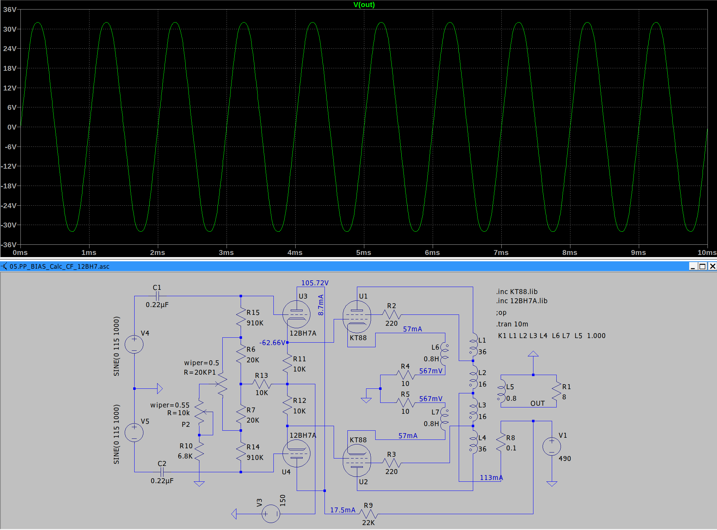
Task: Click the -62.66V bias annotation
Action: click(272, 343)
